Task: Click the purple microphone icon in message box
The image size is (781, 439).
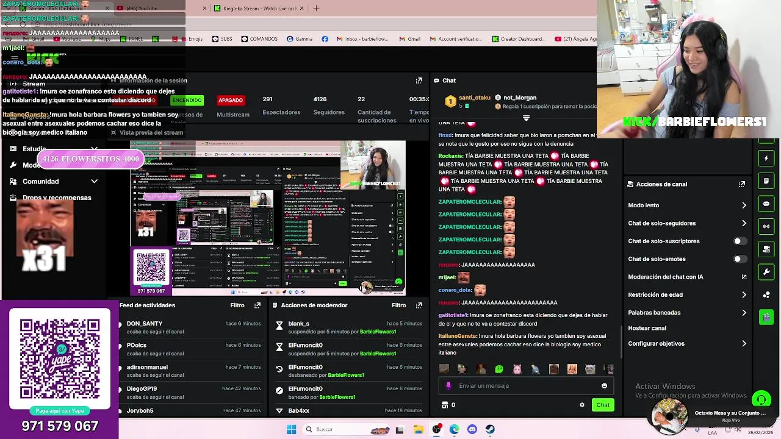Action: click(x=448, y=386)
